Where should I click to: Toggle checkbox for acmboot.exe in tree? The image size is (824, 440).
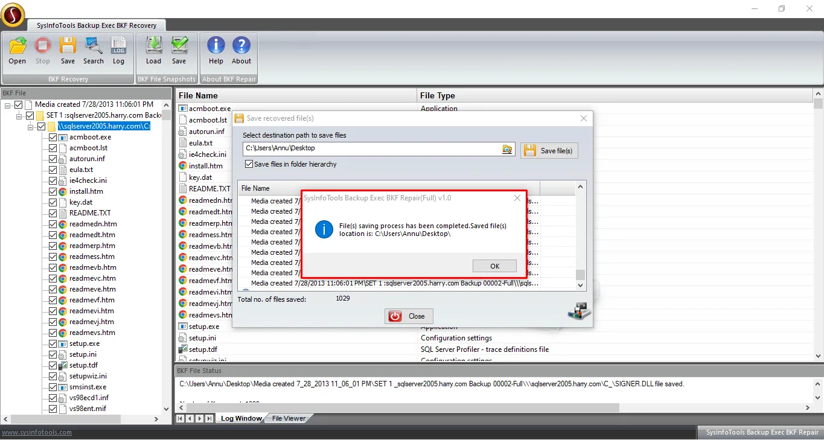tap(53, 137)
